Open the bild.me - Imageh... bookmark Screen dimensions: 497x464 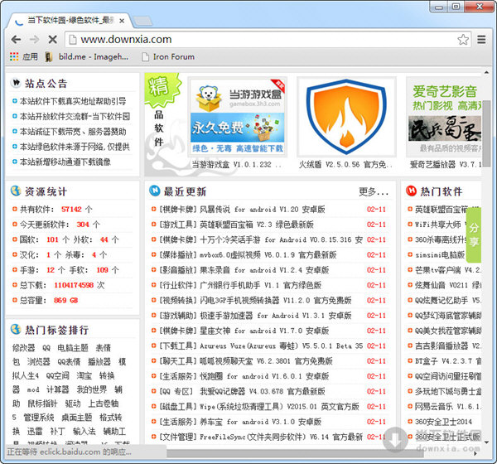tap(87, 57)
